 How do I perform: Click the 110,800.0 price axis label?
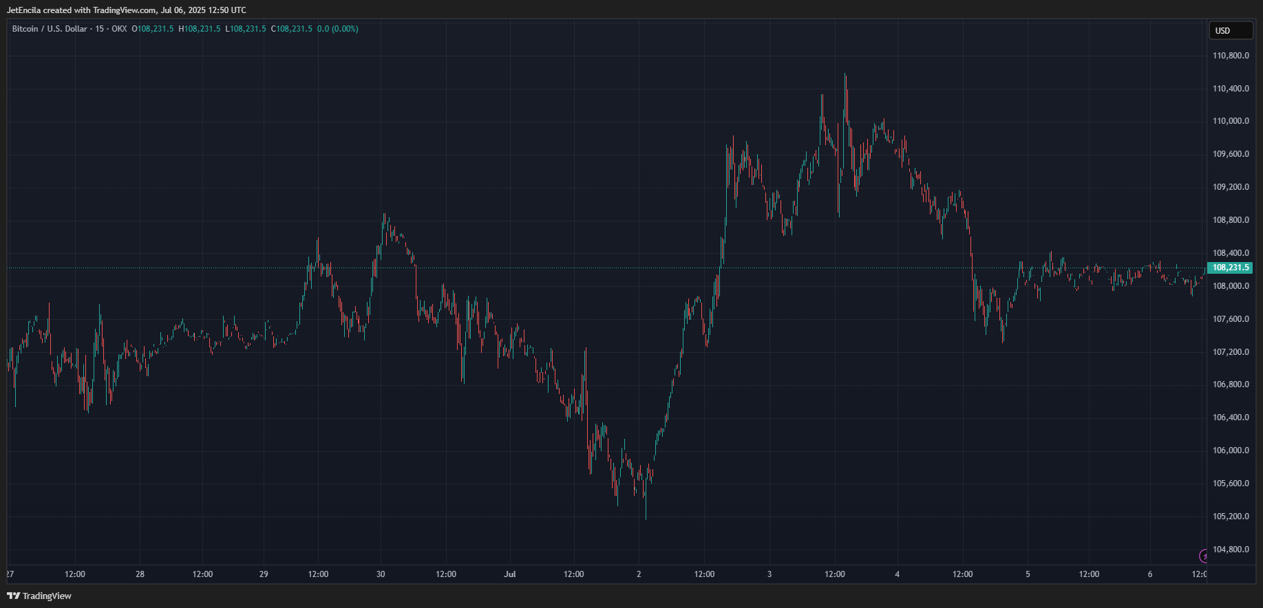point(1231,56)
